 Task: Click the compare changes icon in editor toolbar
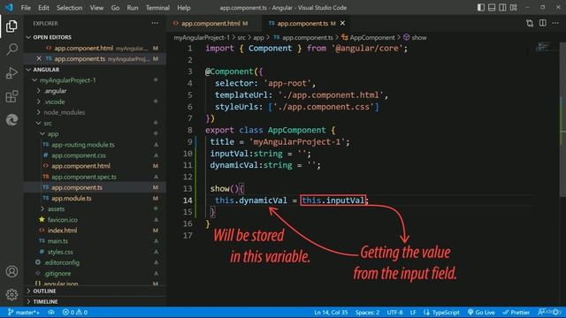(530, 23)
